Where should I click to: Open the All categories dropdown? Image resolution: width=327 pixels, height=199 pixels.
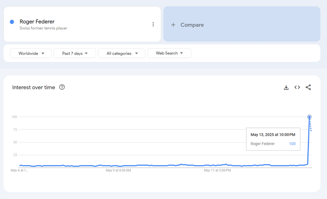122,54
